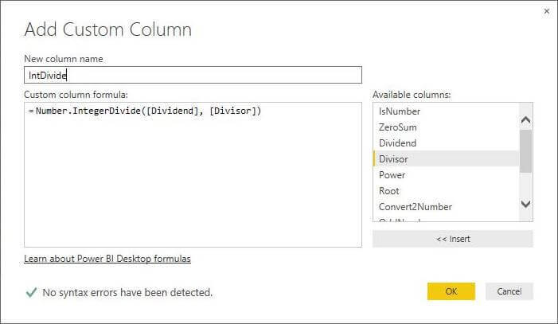Viewport: 558px width, 324px height.
Task: Click the Number.IntegerDivide formula text
Action: (148, 111)
